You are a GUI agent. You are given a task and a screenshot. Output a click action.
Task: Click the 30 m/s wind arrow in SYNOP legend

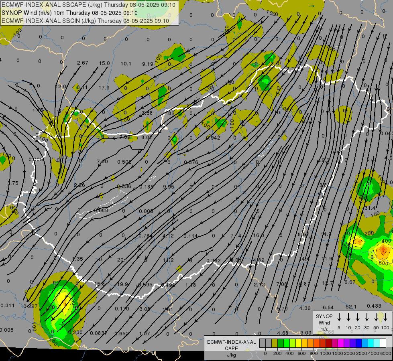tap(367, 317)
